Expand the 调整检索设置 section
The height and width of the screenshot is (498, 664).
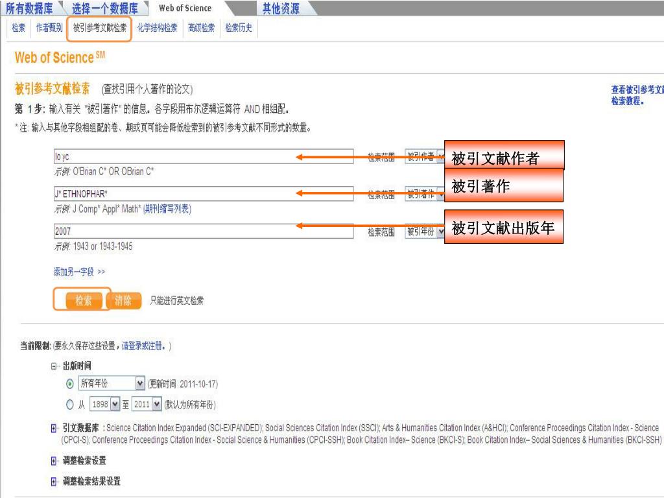(x=54, y=461)
